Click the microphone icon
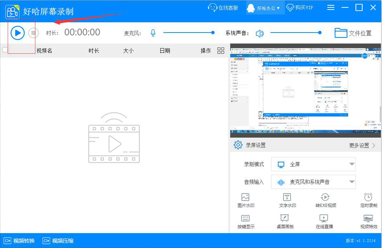Screen dimensions: 382x248 [153, 33]
